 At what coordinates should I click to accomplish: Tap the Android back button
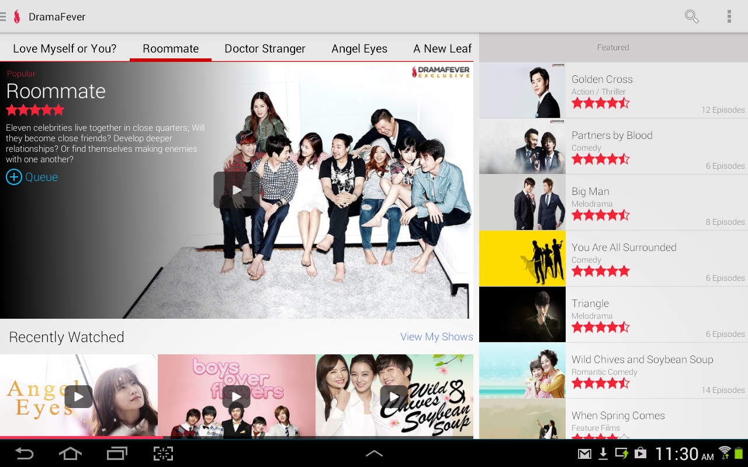click(24, 454)
